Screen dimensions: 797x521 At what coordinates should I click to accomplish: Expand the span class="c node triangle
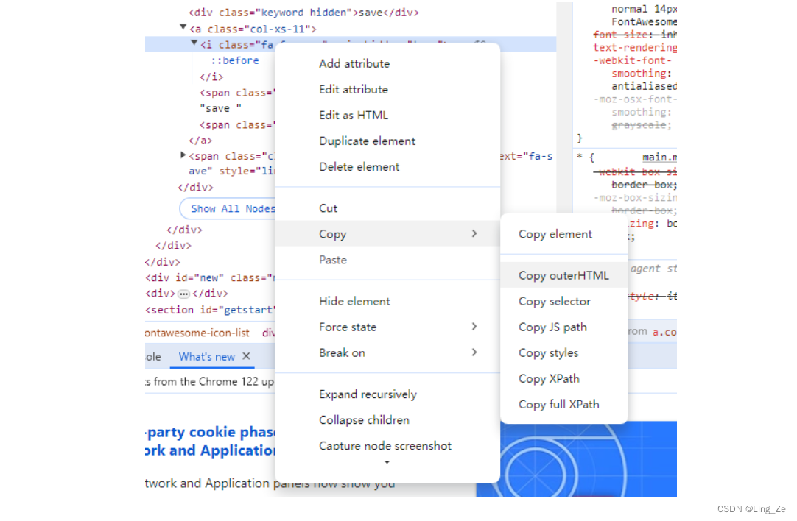click(x=183, y=155)
